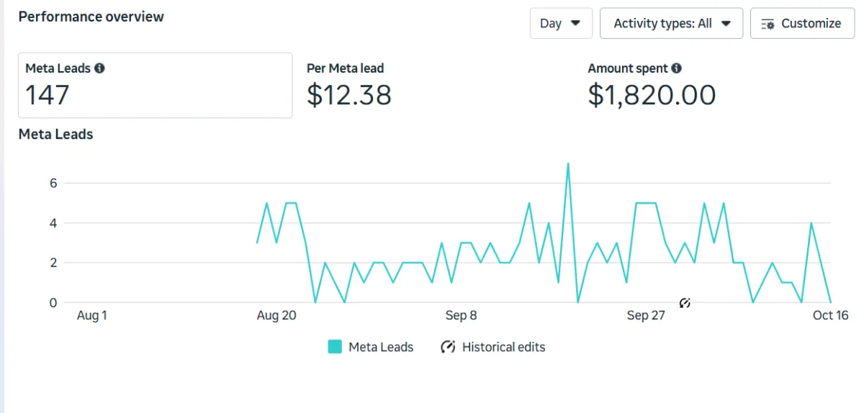
Task: Click the Sep 8 date axis label
Action: (461, 316)
